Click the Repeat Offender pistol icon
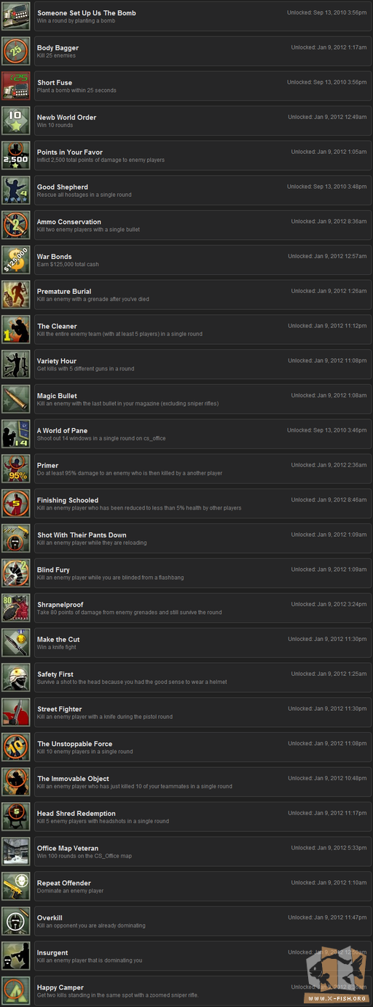The image size is (373, 1007). pos(16,887)
